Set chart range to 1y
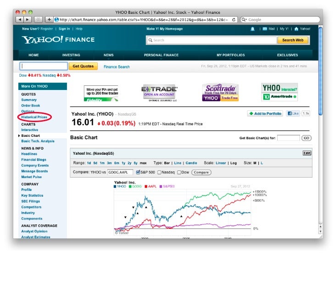Screen dimensions: 334x292 point(123,163)
